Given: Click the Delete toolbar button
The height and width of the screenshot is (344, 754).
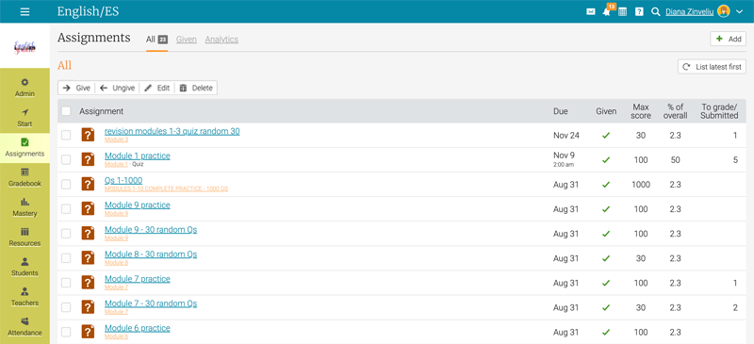Looking at the screenshot, I should point(196,88).
